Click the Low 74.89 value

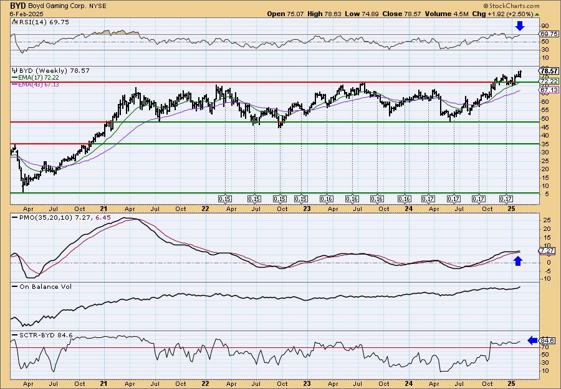[x=362, y=14]
